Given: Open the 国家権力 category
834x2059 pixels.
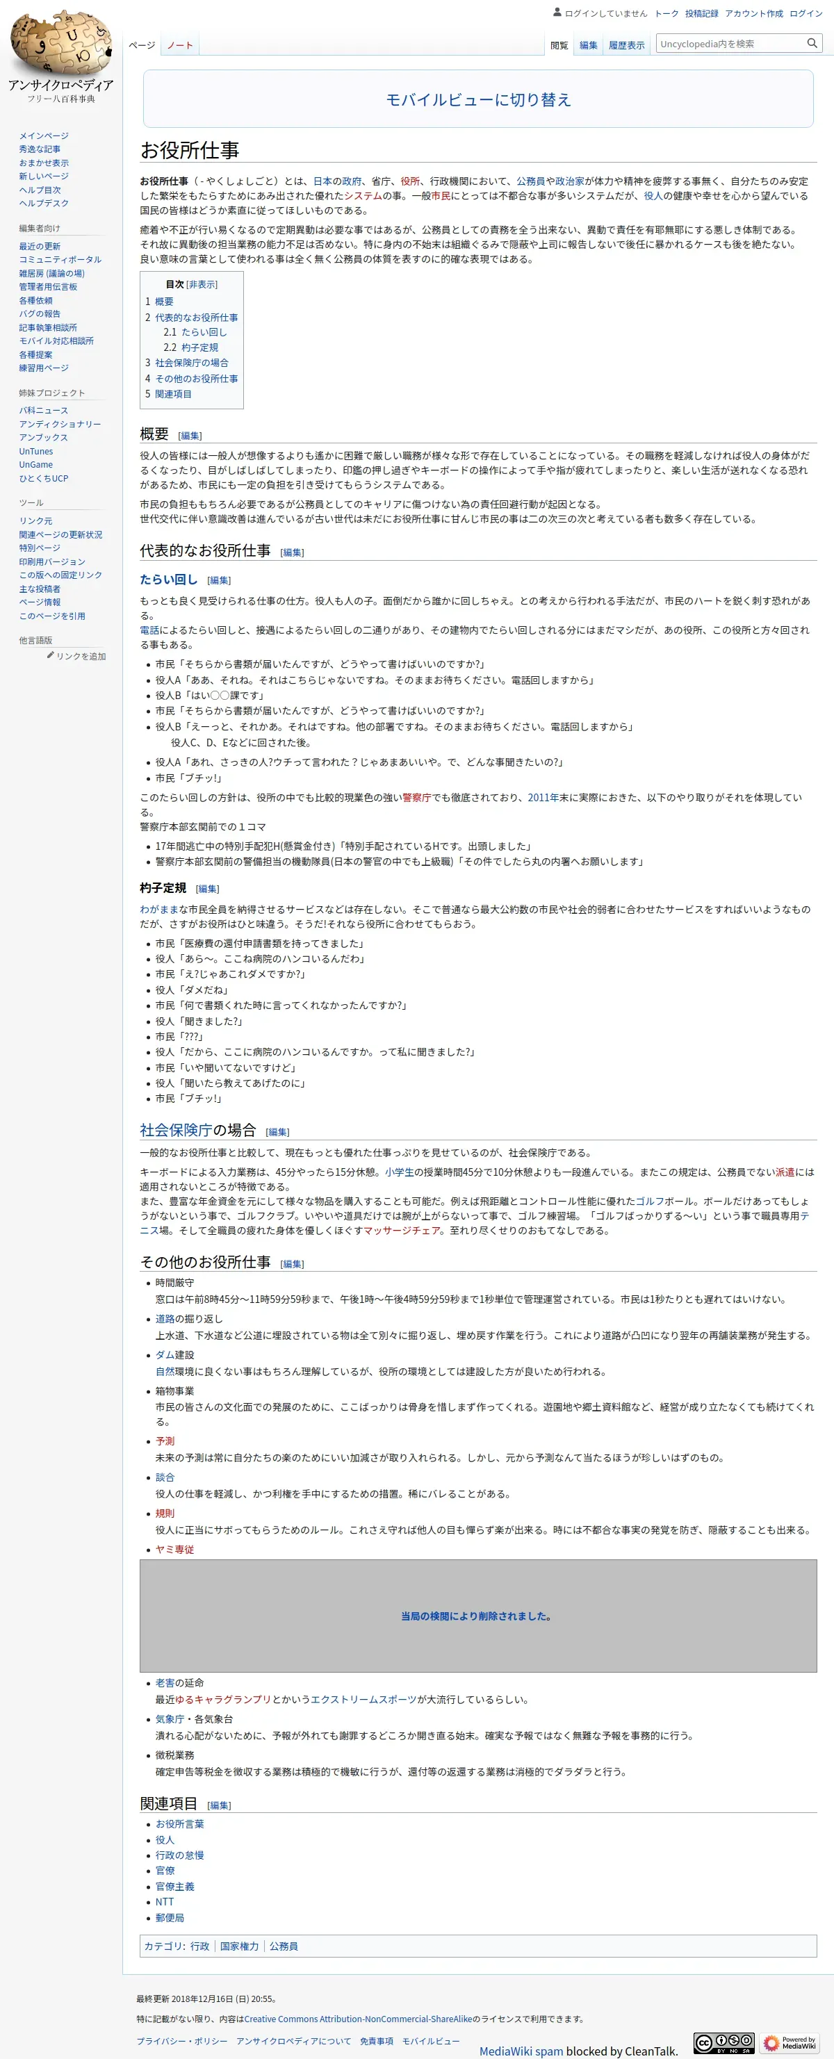Looking at the screenshot, I should [239, 1946].
